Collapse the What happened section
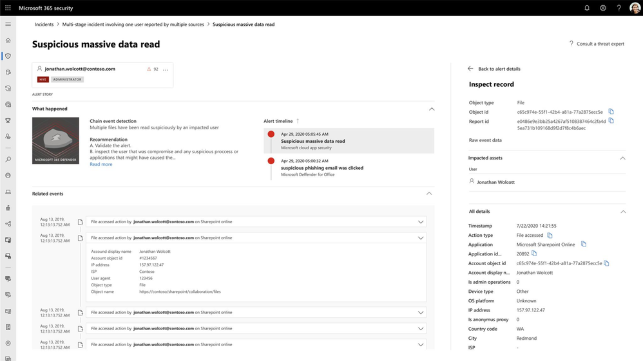 pyautogui.click(x=432, y=109)
